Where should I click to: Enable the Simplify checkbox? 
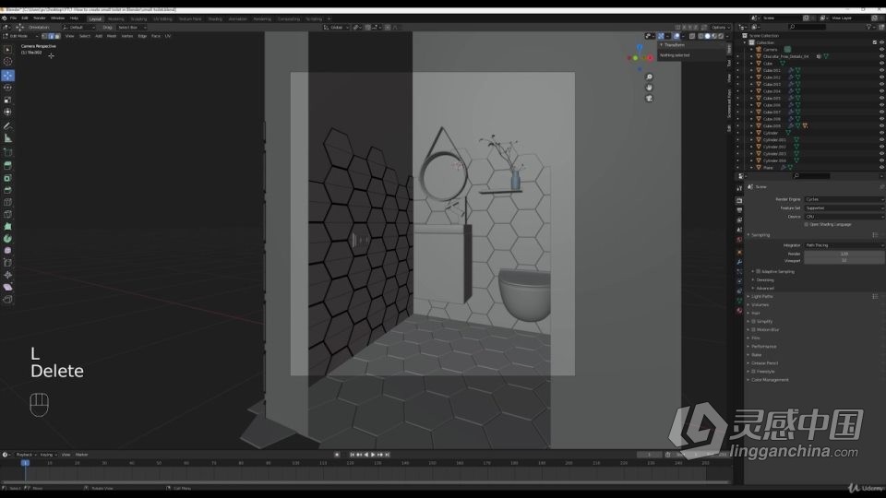click(753, 321)
